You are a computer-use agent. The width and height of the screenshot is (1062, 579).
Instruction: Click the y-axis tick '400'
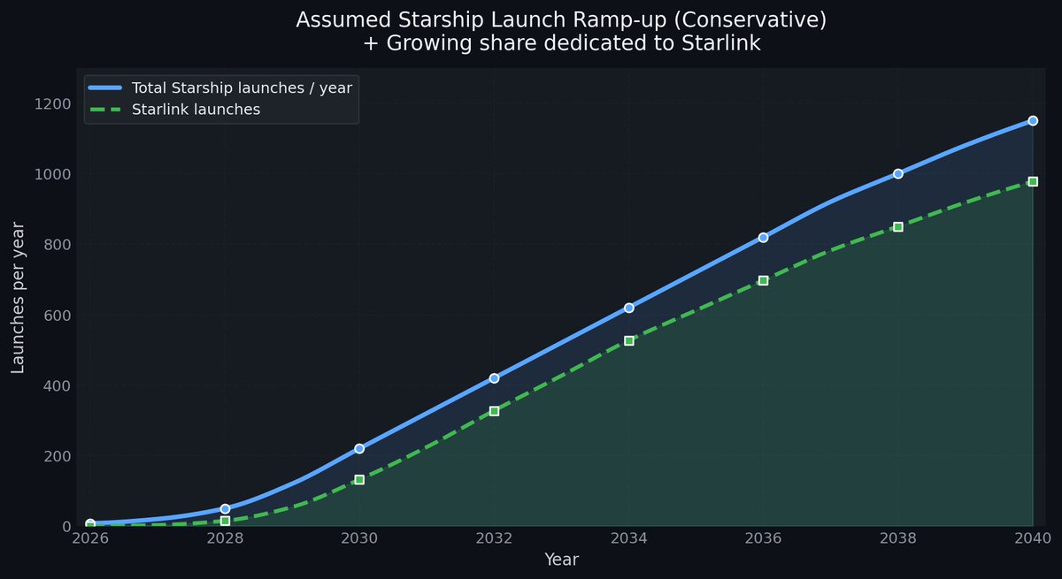click(x=58, y=386)
